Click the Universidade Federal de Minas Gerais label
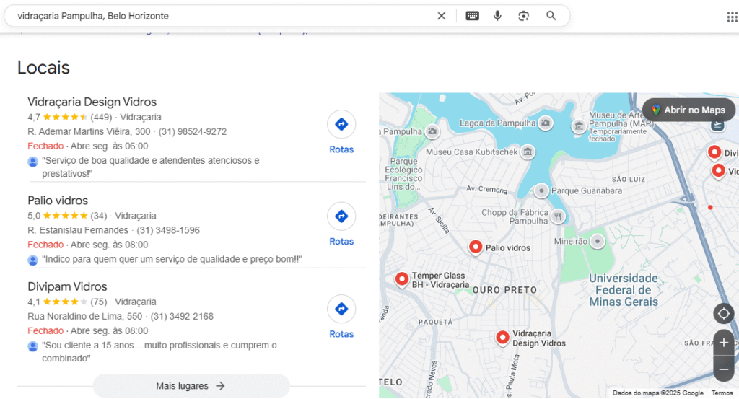Viewport: 739px width, 399px height. click(623, 290)
